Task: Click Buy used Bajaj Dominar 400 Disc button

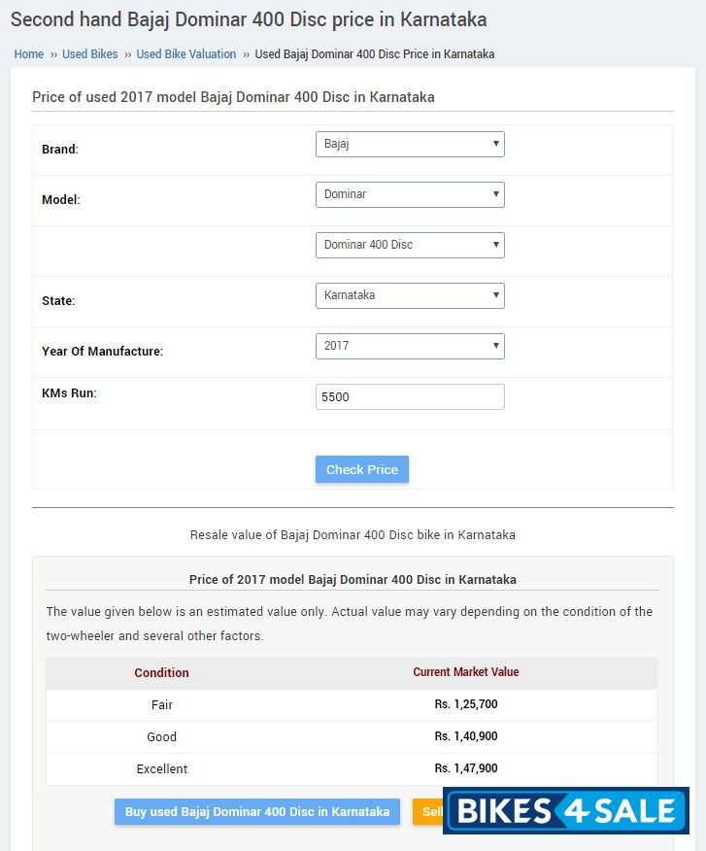Action: (x=256, y=812)
